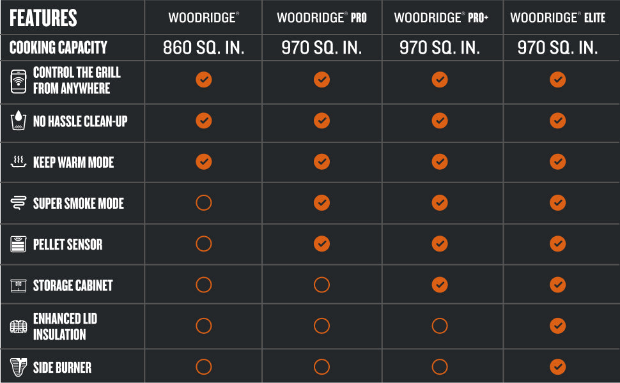The image size is (620, 383).
Task: Select the Woodridge Pro+ column header
Action: pyautogui.click(x=441, y=18)
